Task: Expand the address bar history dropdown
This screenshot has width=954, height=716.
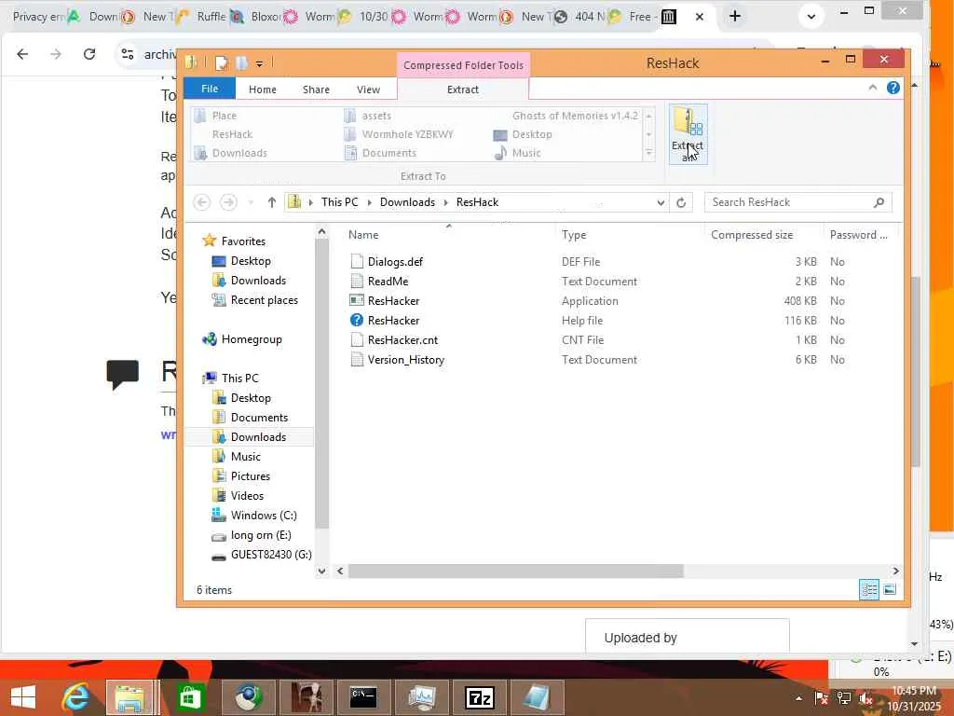Action: (661, 202)
